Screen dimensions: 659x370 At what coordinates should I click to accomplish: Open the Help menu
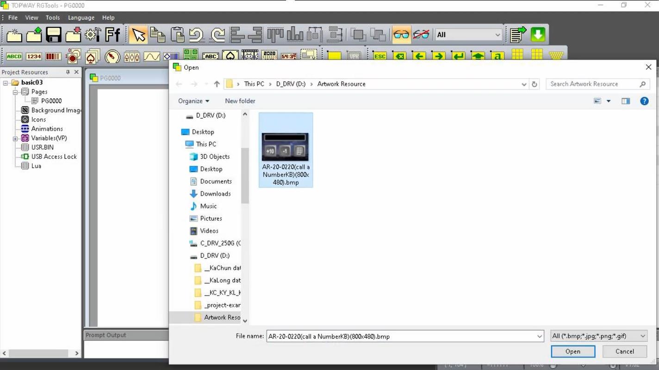coord(108,18)
